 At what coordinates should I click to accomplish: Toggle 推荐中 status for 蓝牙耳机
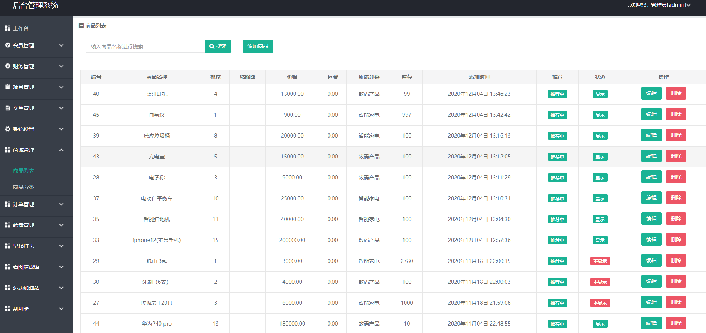557,94
